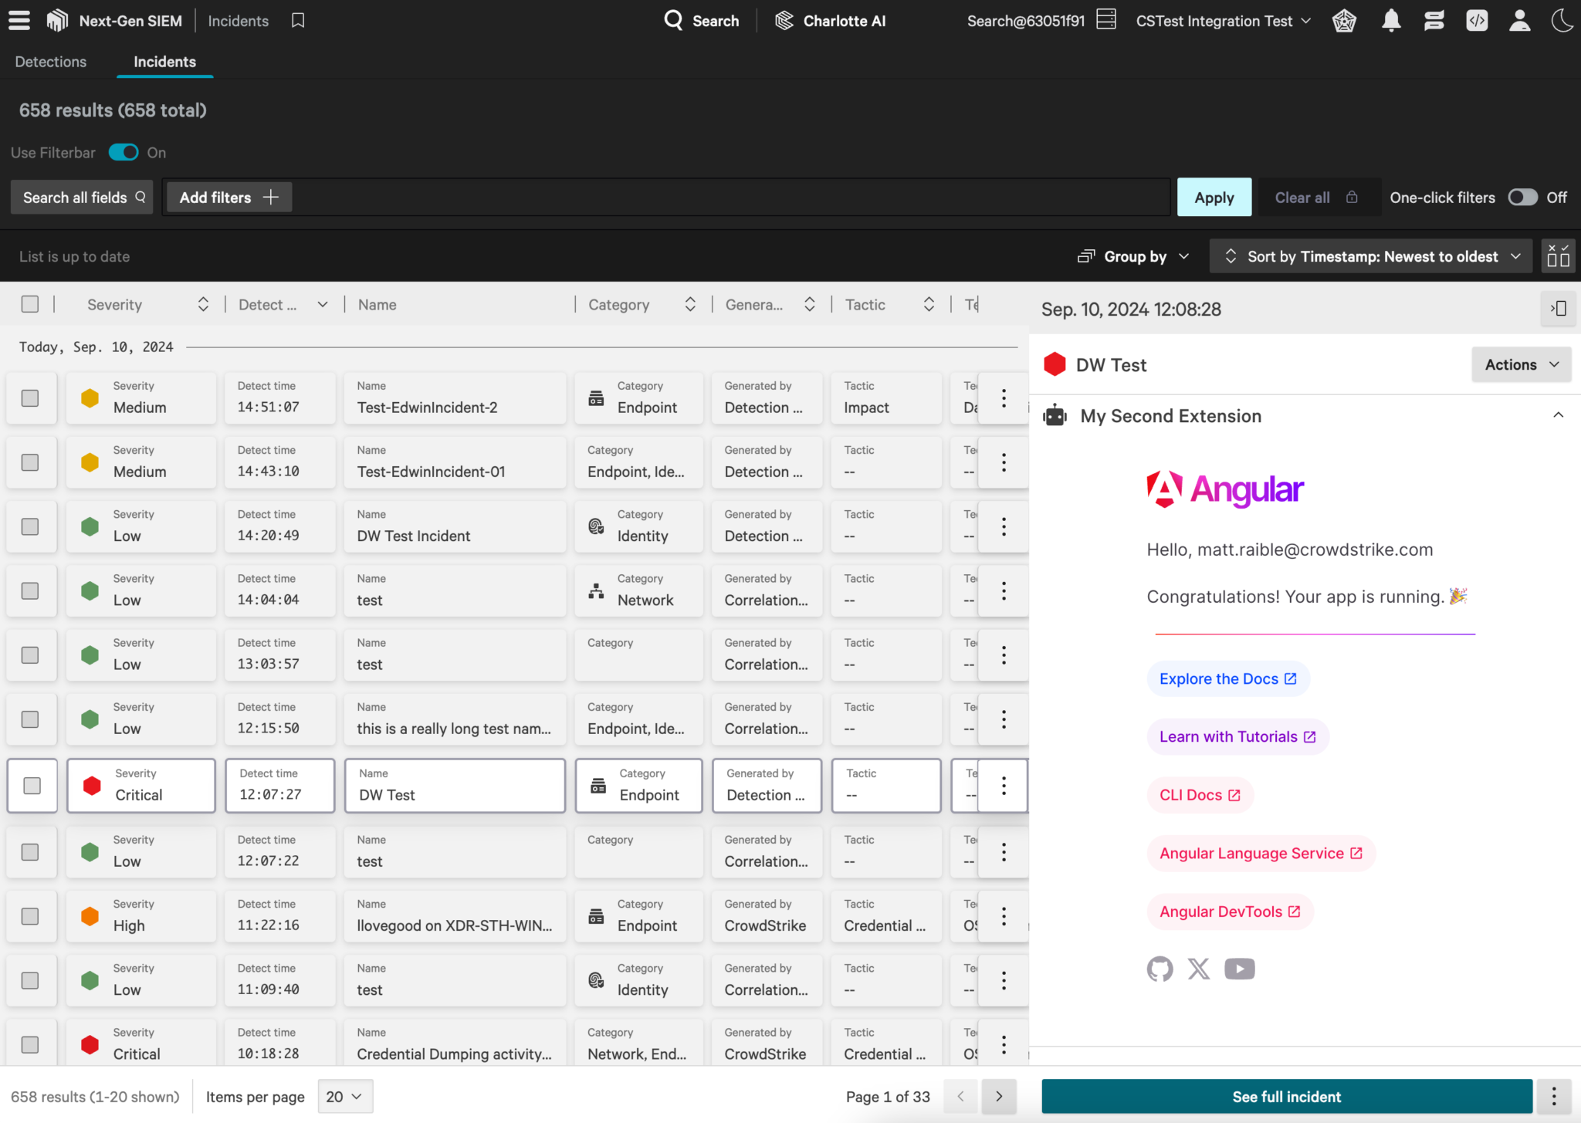Toggle dark mode with the moon icon

[1562, 21]
